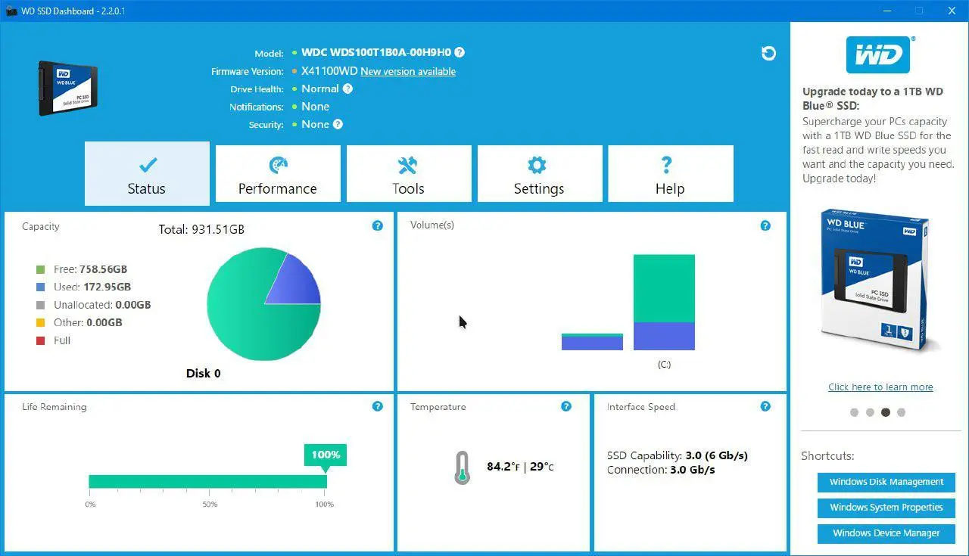Image resolution: width=969 pixels, height=556 pixels.
Task: Click the small unlabeled volume bar
Action: tap(592, 342)
